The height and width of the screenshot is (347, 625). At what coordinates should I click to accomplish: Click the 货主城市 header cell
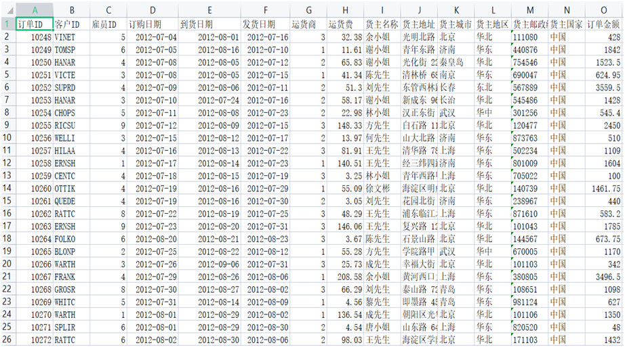coord(456,24)
